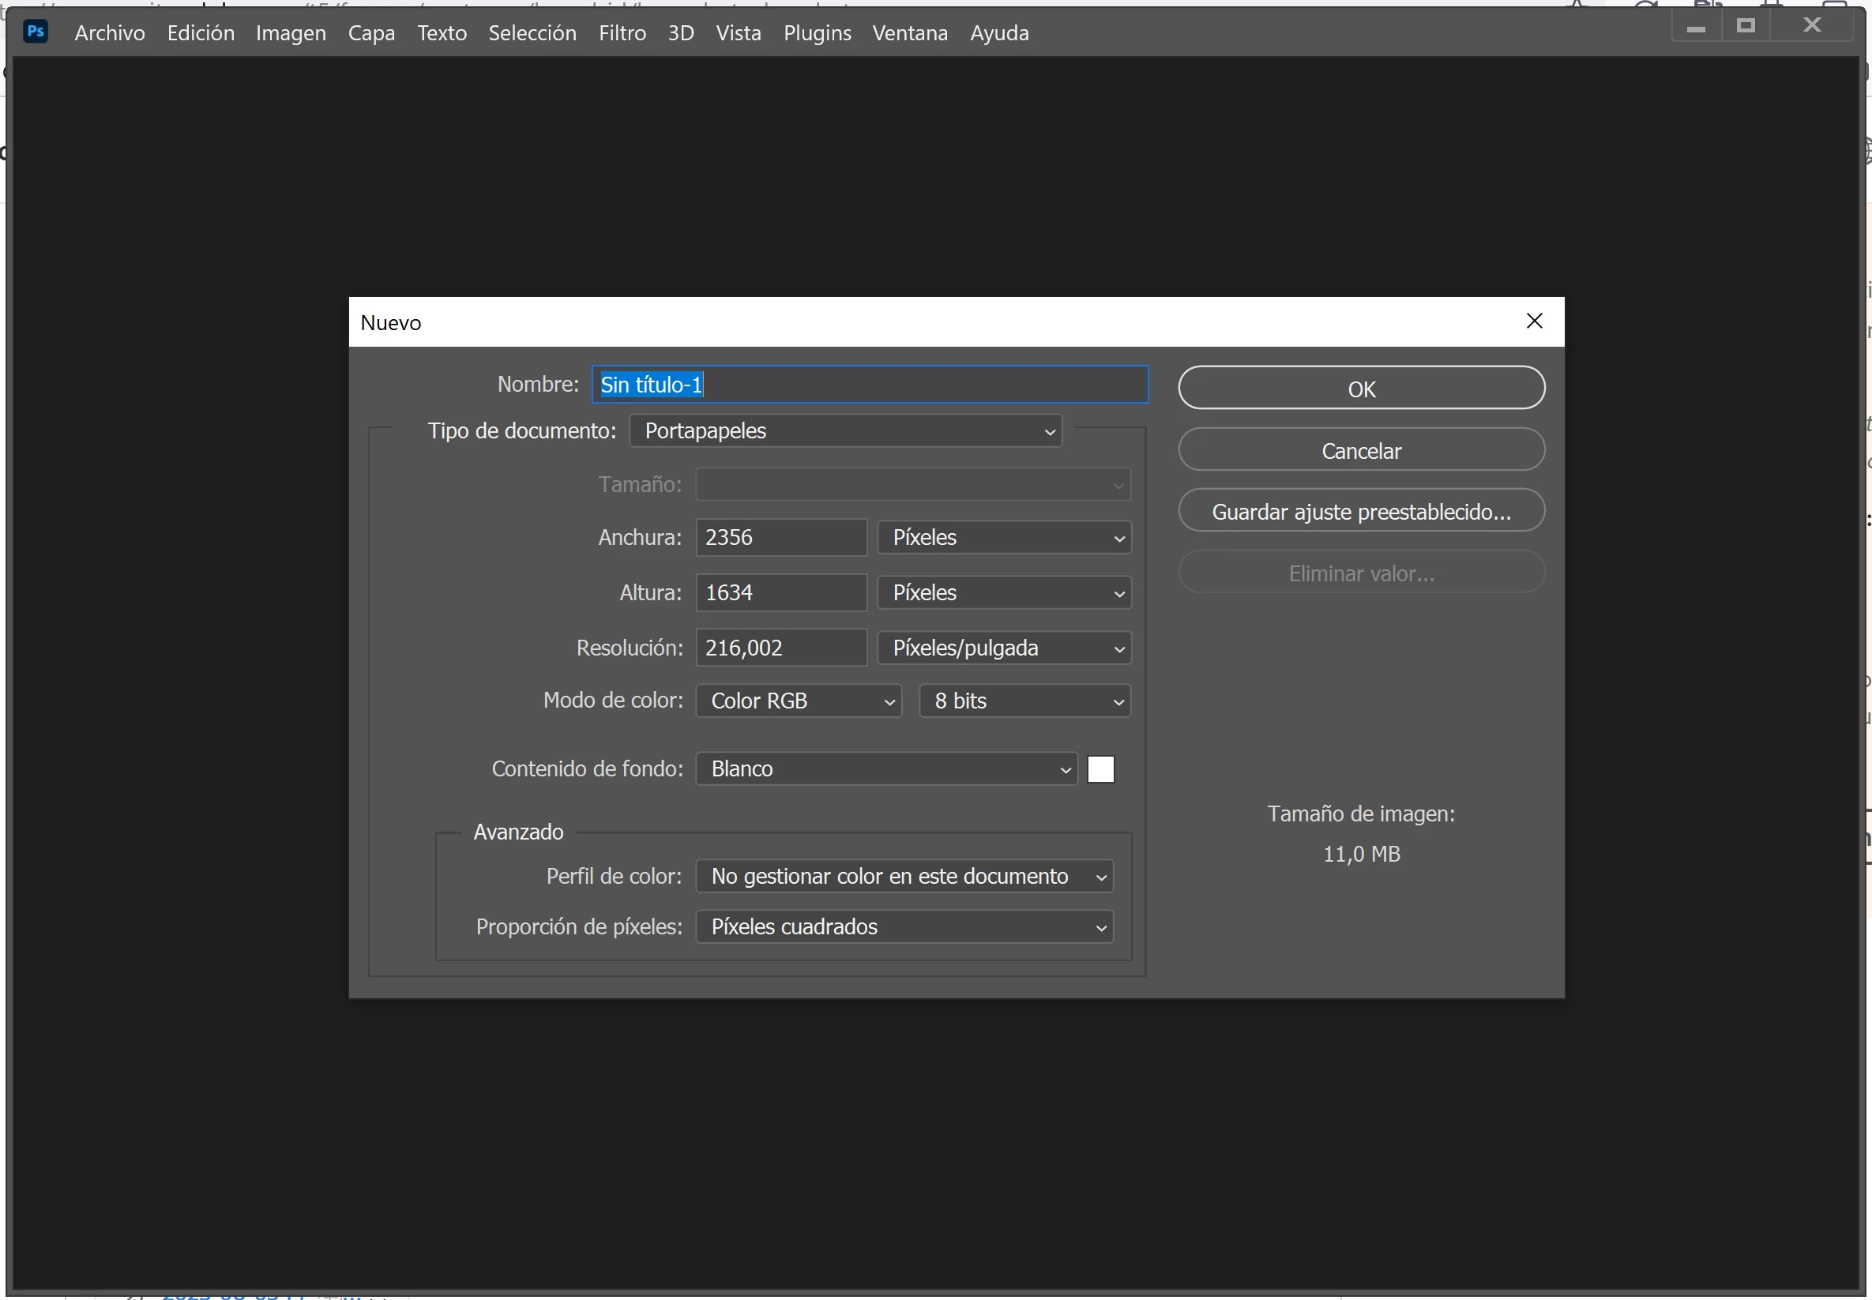The width and height of the screenshot is (1872, 1300).
Task: Click the Photoshop Ps logo icon
Action: (36, 31)
